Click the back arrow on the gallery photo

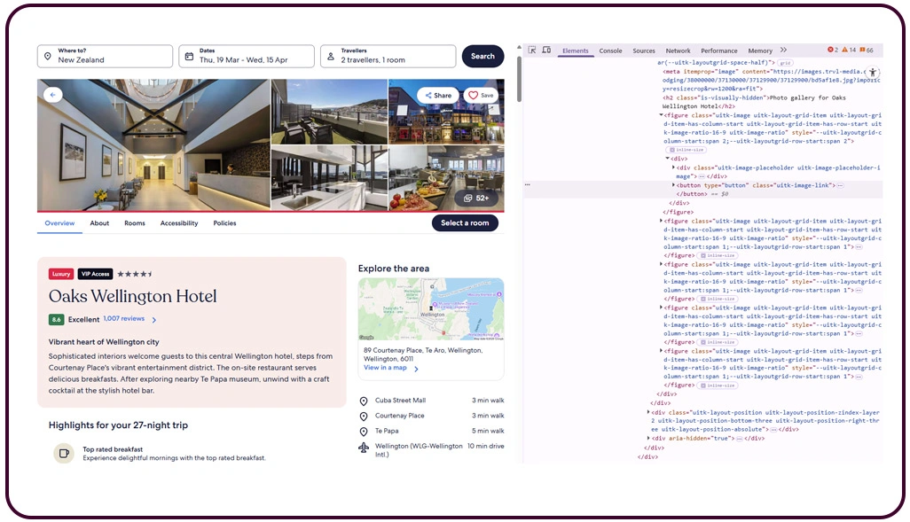click(52, 94)
